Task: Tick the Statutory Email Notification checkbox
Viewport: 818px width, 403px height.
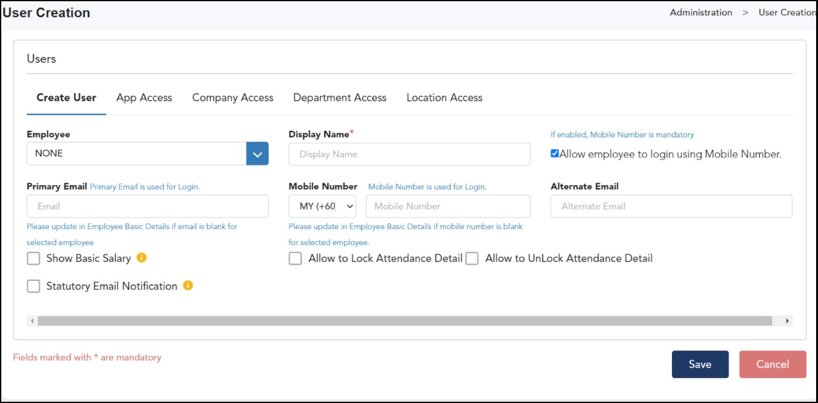Action: pos(33,286)
